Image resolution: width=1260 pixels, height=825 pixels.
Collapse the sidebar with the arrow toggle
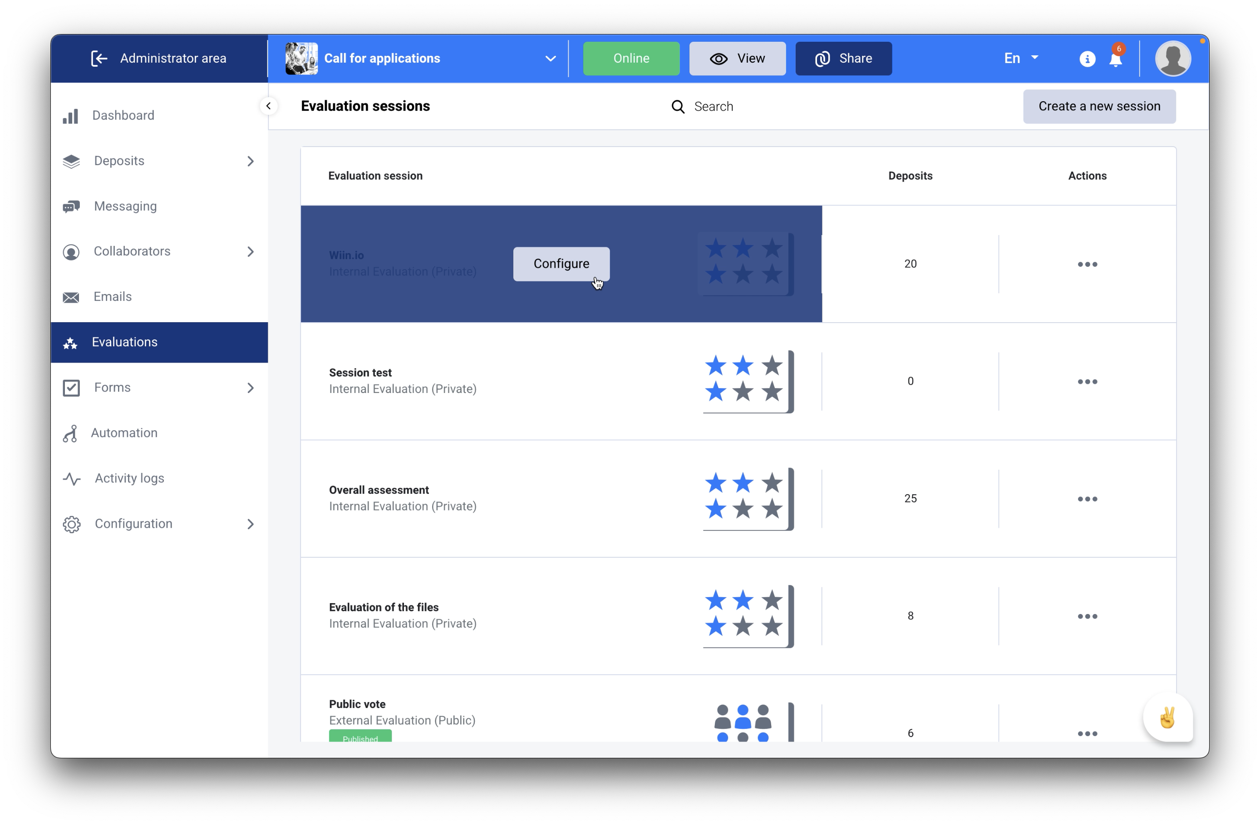[x=268, y=106]
